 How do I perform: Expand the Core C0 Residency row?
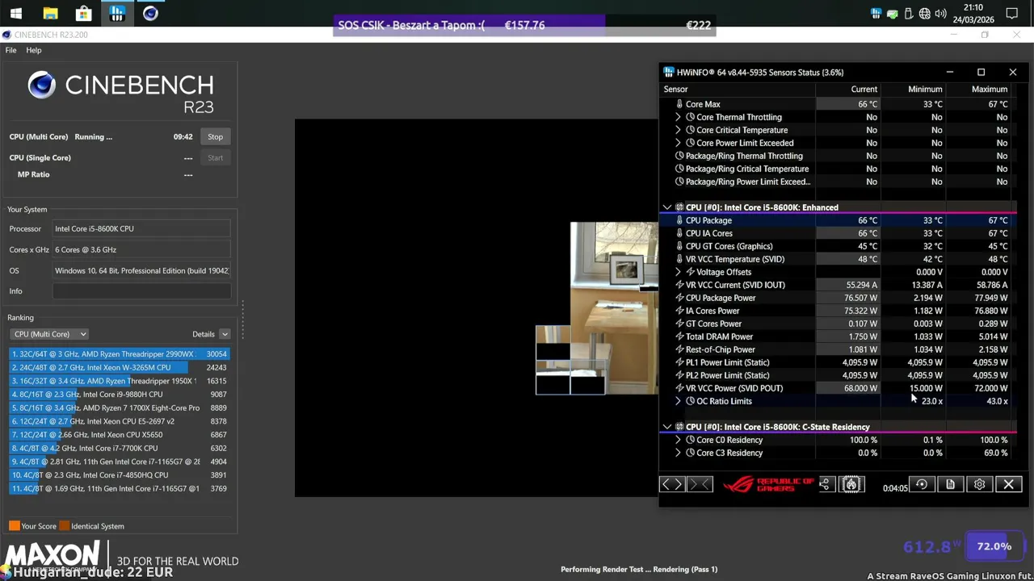click(679, 440)
